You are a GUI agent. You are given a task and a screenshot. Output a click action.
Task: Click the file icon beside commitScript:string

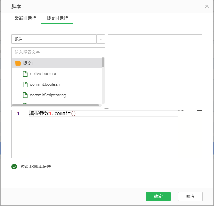[25, 95]
